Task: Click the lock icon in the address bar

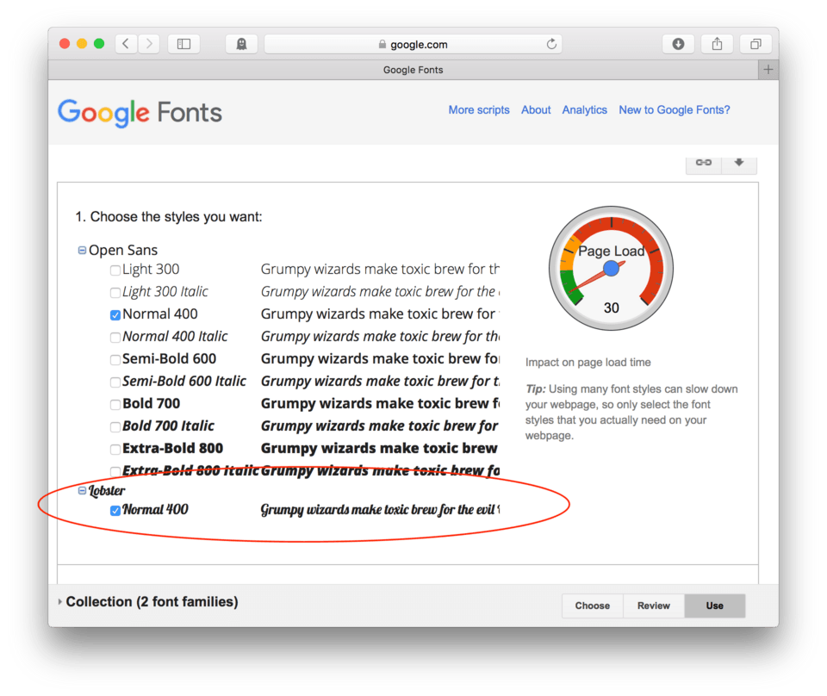Action: (x=382, y=44)
